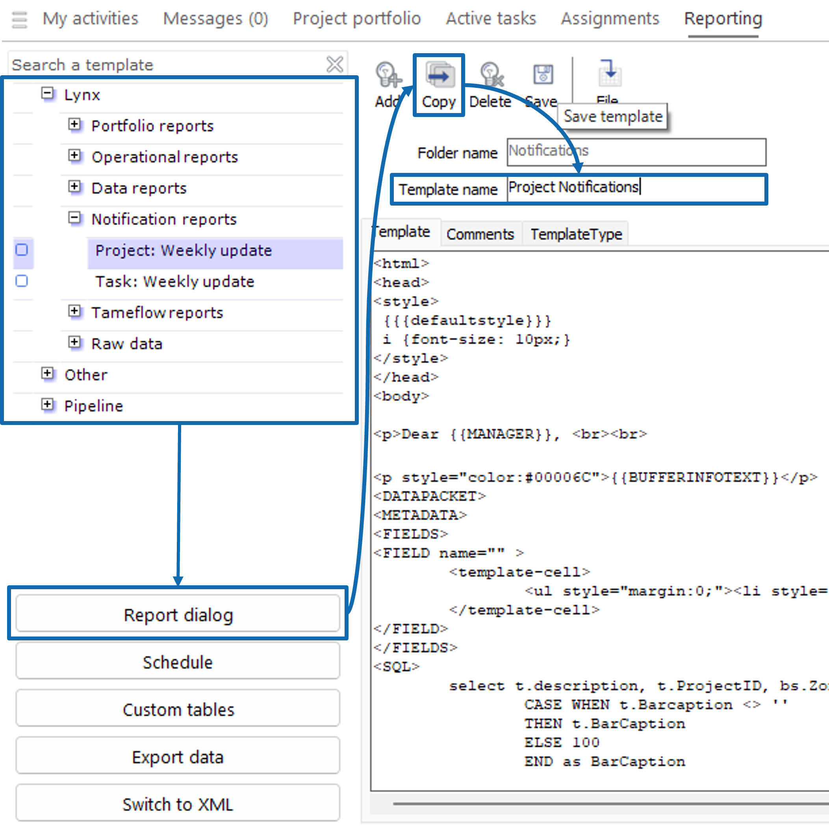Expand the Raw data node

pyautogui.click(x=74, y=342)
